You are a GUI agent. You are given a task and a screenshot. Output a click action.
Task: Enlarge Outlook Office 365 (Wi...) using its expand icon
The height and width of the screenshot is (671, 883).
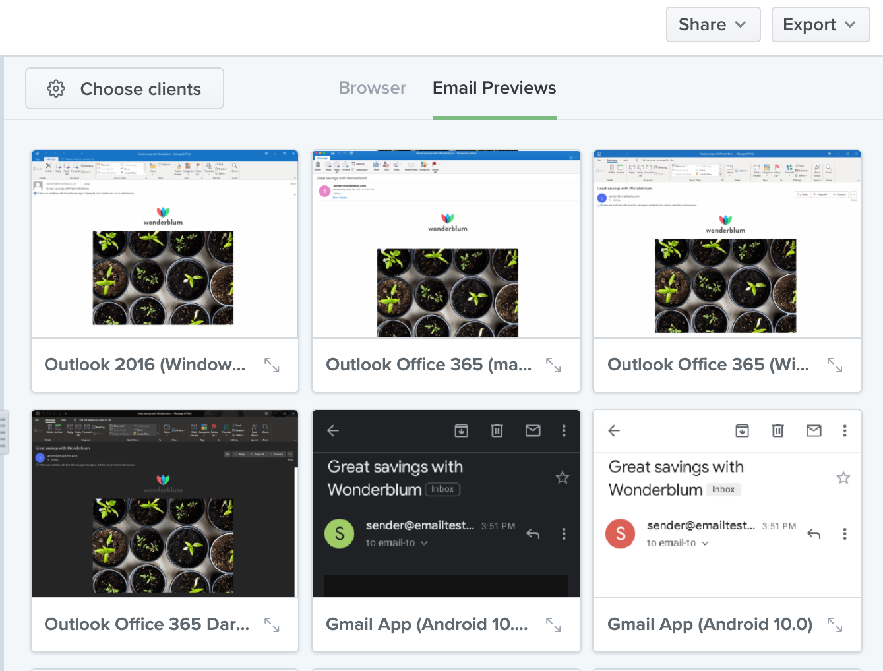pyautogui.click(x=835, y=365)
